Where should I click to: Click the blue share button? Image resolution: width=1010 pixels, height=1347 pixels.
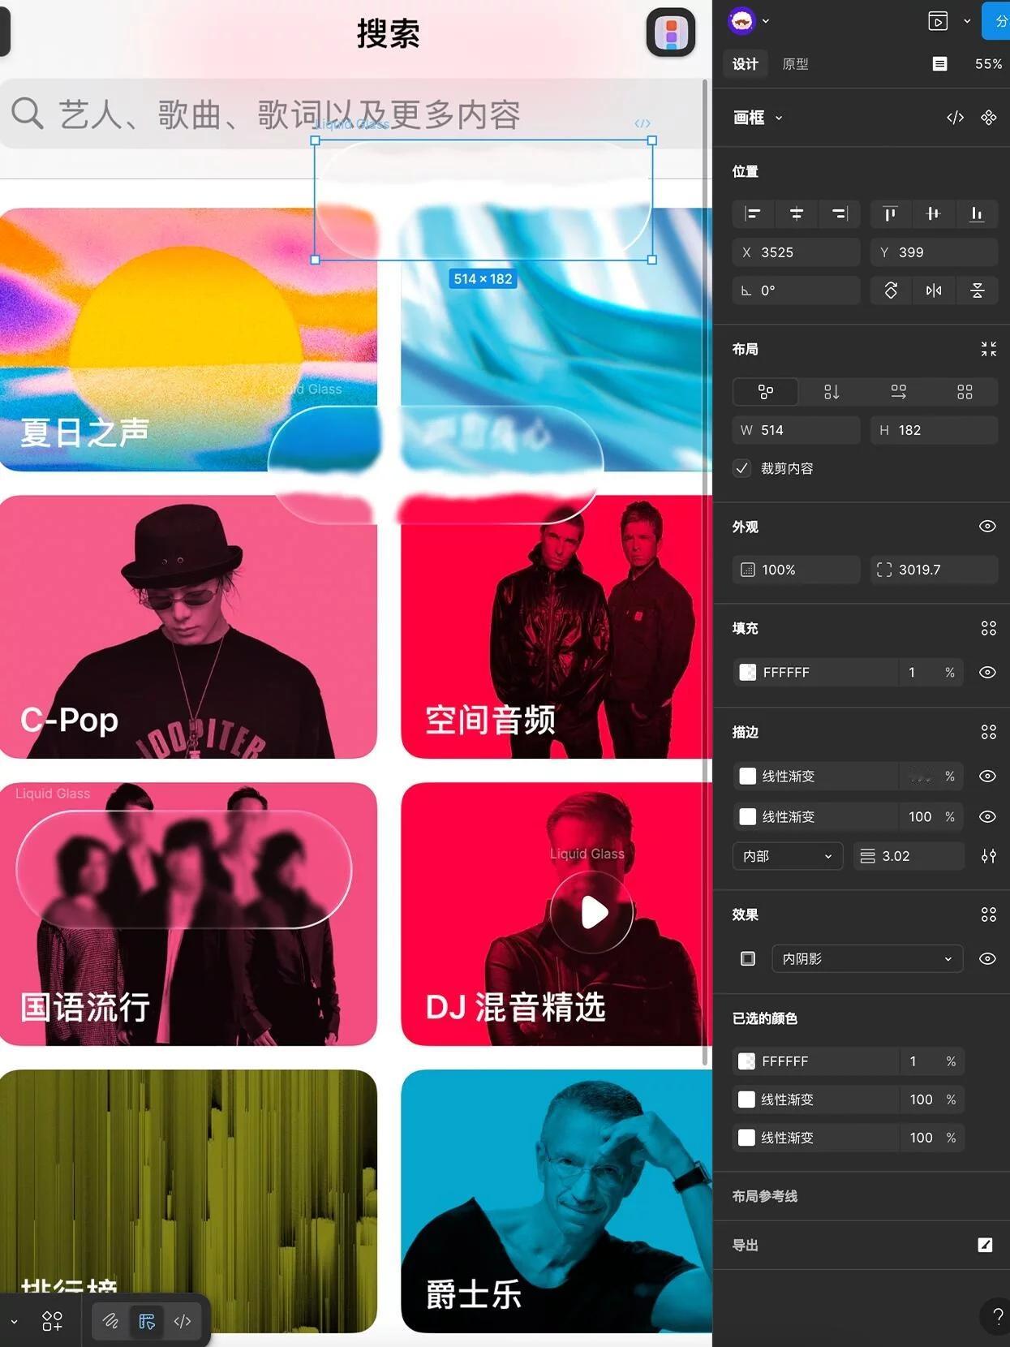pyautogui.click(x=996, y=21)
